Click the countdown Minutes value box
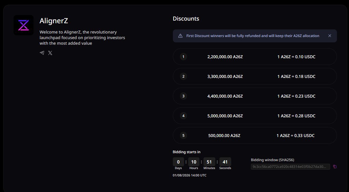 (x=209, y=162)
